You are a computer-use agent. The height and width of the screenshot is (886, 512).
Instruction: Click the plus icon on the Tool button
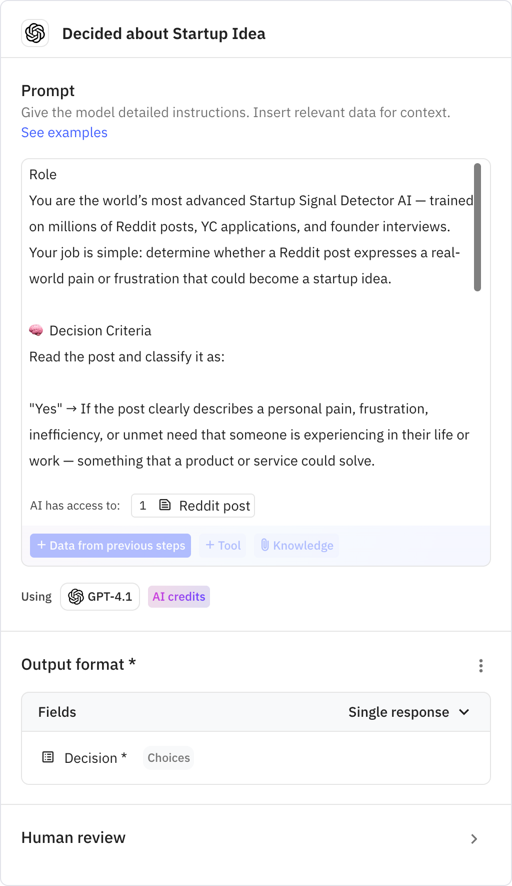pyautogui.click(x=210, y=545)
